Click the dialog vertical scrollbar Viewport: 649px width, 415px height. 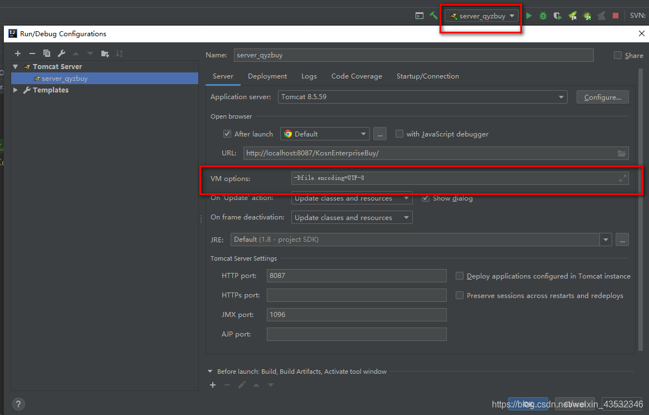pyautogui.click(x=640, y=211)
